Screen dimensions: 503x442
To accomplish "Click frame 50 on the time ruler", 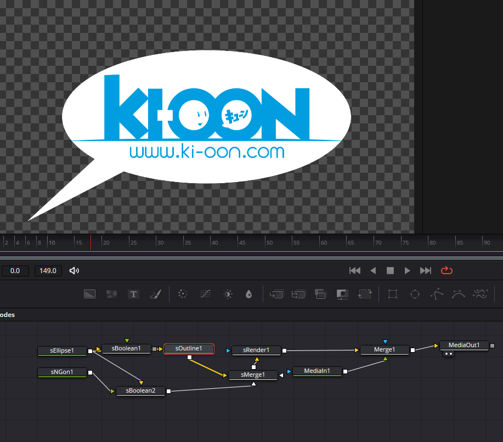I will 269,243.
